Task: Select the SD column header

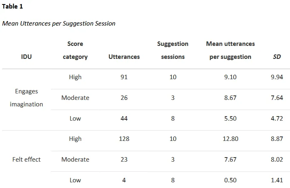Action: pos(277,57)
